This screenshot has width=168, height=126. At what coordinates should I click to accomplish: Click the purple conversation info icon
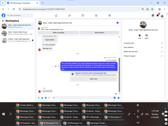click(x=118, y=23)
